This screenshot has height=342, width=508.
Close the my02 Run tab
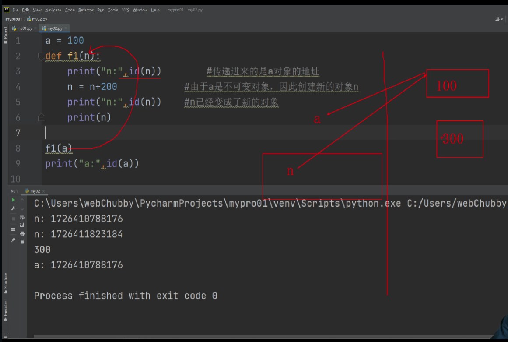click(x=43, y=191)
